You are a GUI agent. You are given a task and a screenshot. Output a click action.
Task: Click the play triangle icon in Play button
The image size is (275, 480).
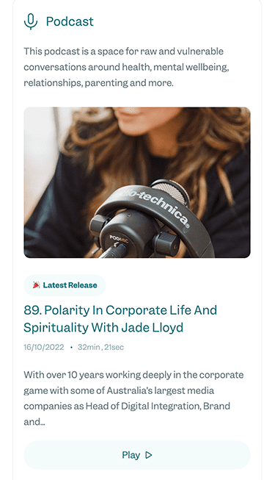point(149,455)
